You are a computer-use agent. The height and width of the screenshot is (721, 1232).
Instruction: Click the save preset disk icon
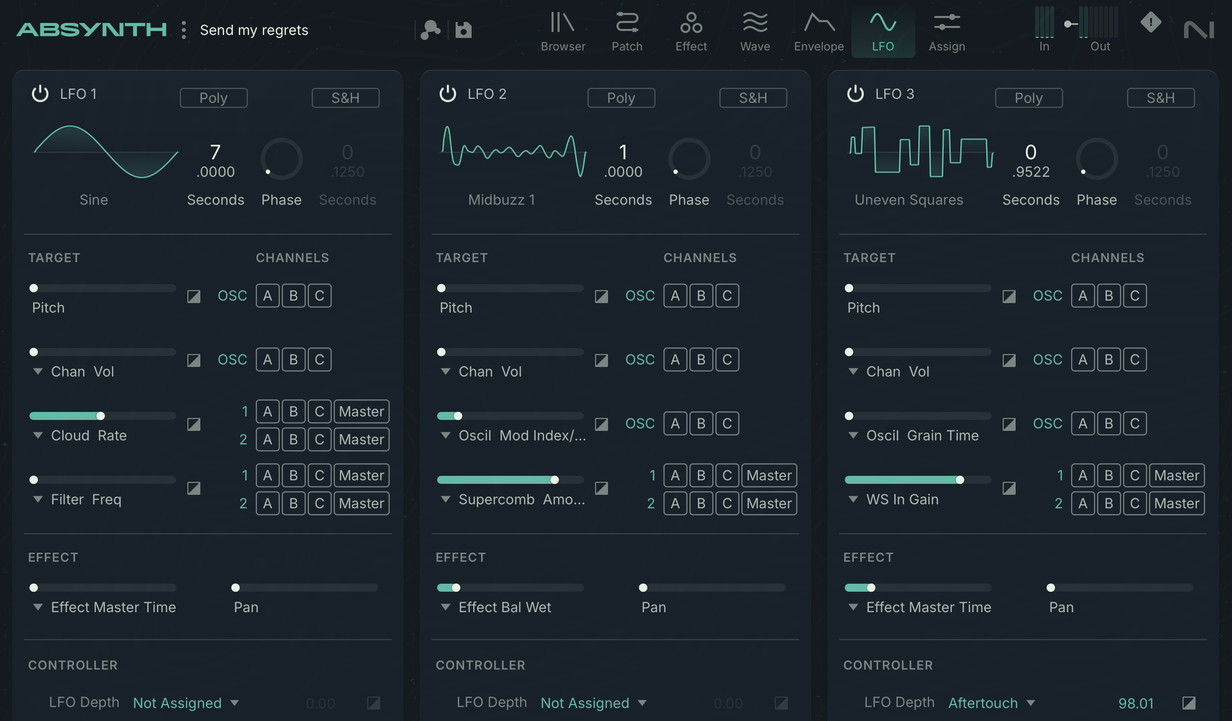(463, 30)
